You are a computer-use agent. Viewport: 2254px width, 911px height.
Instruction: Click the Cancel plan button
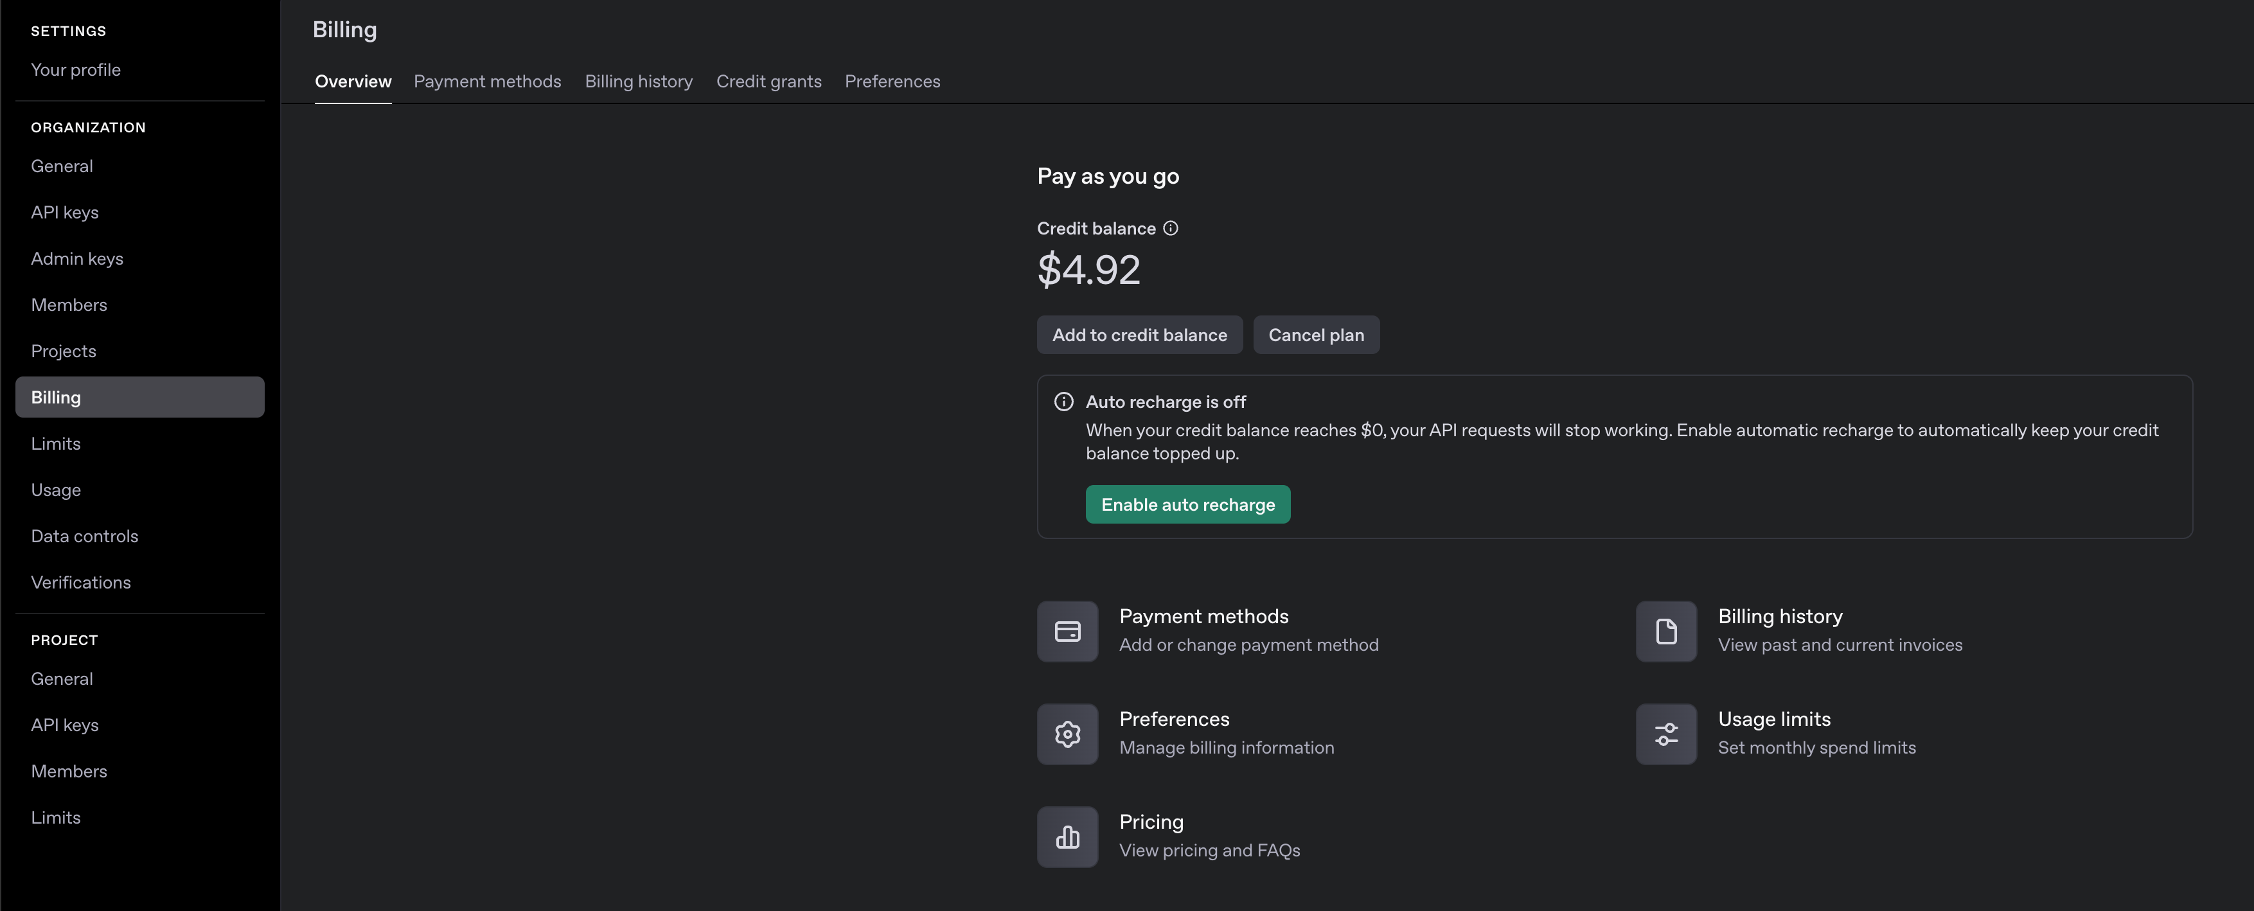tap(1315, 335)
